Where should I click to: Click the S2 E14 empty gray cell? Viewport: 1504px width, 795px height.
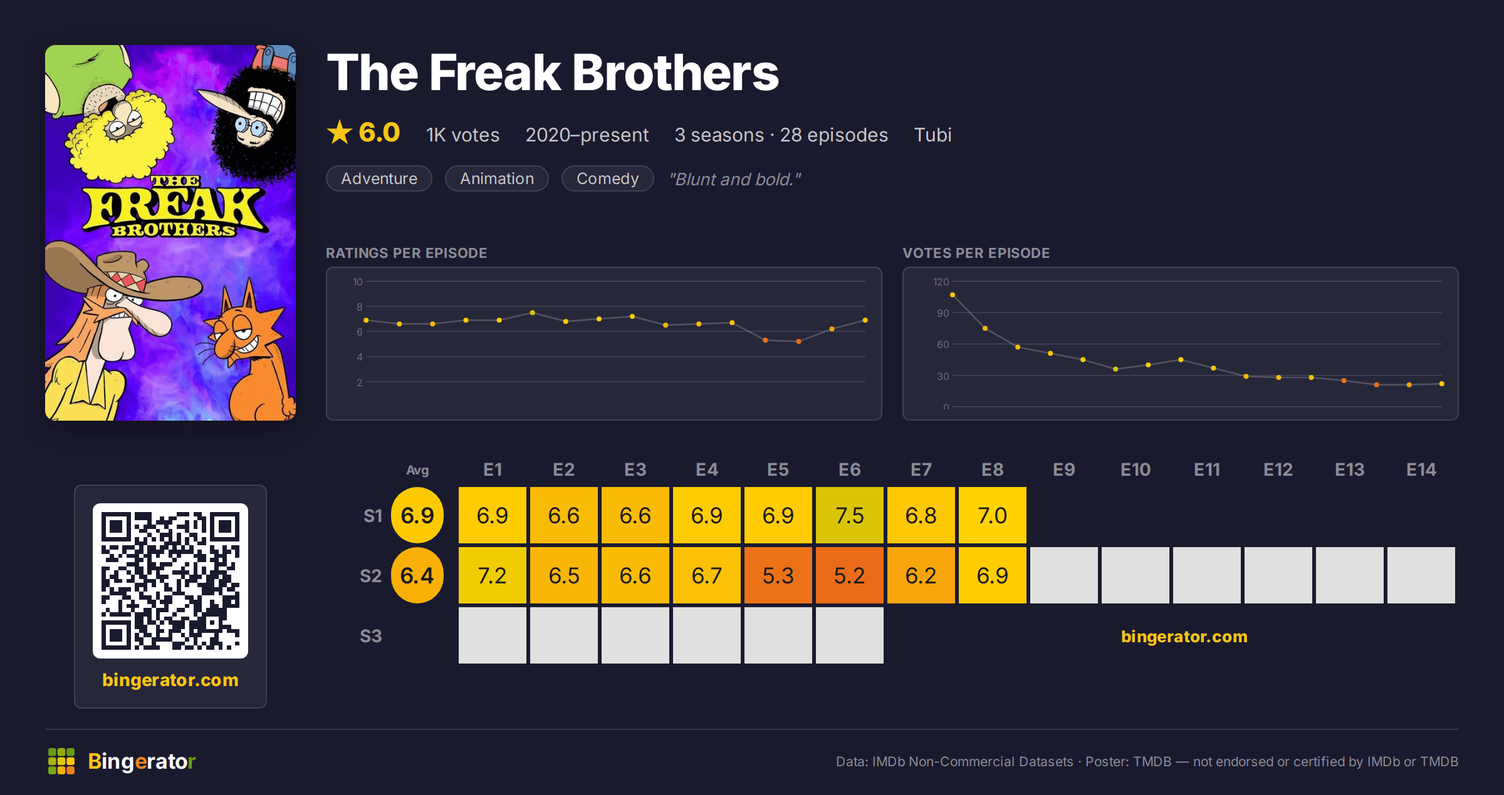pyautogui.click(x=1421, y=575)
